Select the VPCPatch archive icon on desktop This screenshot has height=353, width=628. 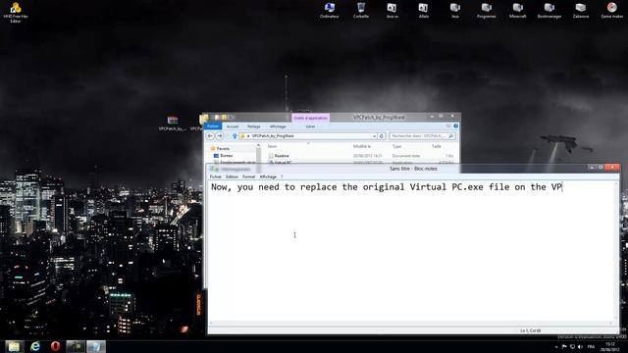pyautogui.click(x=173, y=124)
